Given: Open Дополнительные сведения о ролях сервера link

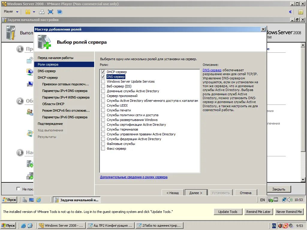Looking at the screenshot, I should click(x=134, y=177).
